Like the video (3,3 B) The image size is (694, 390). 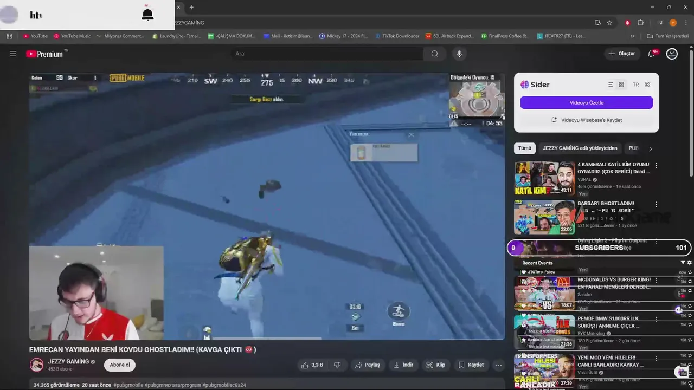pos(312,365)
